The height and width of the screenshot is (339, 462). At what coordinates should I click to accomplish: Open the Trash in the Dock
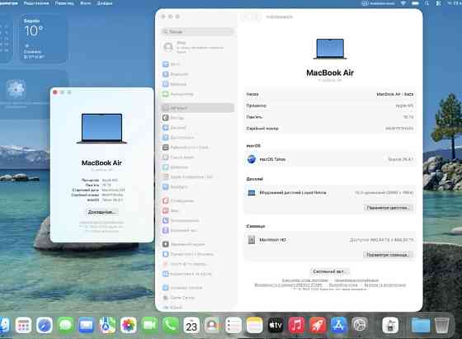tap(441, 326)
